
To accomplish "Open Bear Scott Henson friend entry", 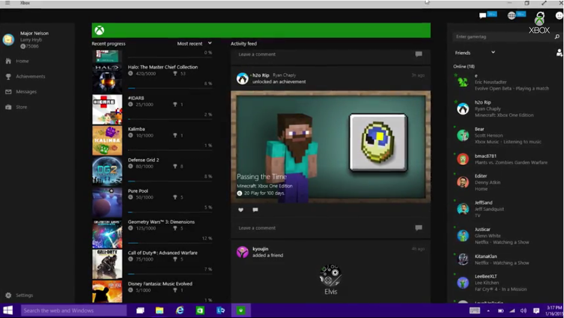I will (503, 136).
